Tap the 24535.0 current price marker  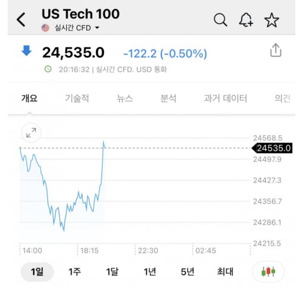pos(273,148)
